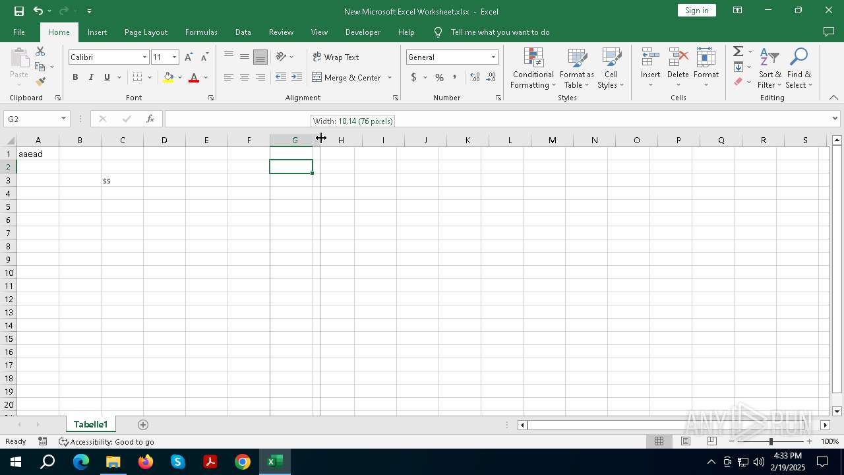Screen dimensions: 844x475
Task: Click the Sign in button
Action: (x=697, y=10)
